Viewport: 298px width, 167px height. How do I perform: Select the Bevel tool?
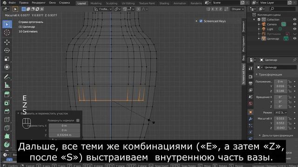tap(7, 111)
